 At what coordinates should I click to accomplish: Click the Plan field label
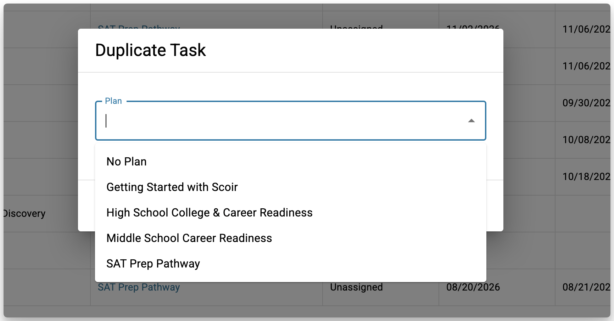113,101
